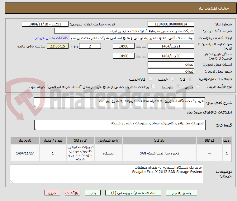The image size is (237, 201).
Task: Click the remaining time field 23:36:15
Action: [x=58, y=46]
